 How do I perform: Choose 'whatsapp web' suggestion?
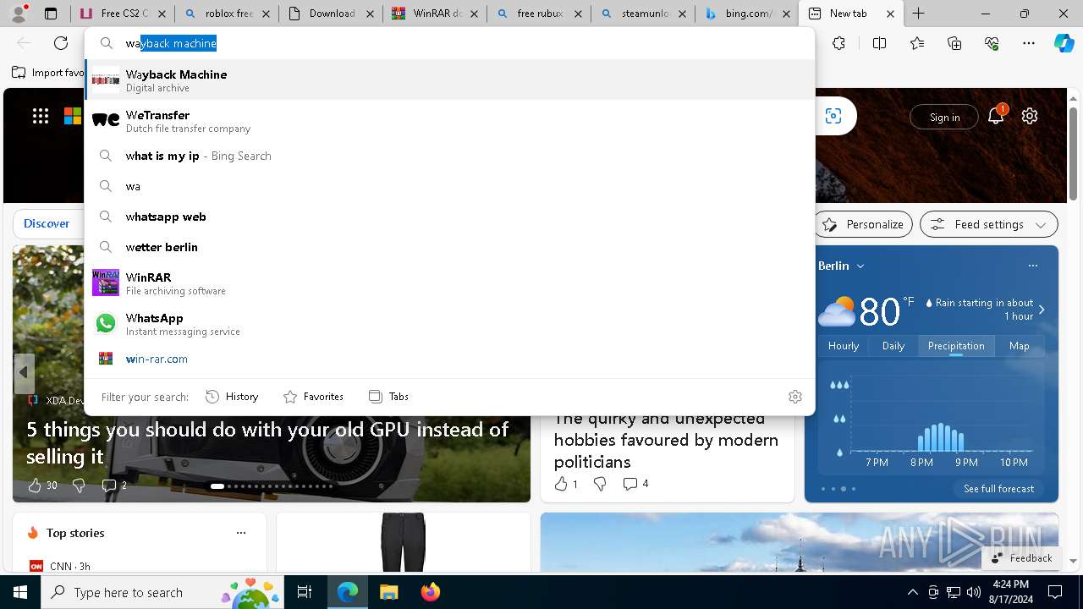pos(449,217)
